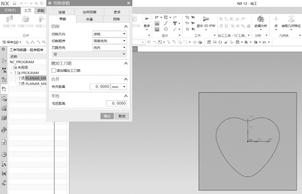Click the Save icon in title bar
This screenshot has height=194, width=302.
coord(14,3)
